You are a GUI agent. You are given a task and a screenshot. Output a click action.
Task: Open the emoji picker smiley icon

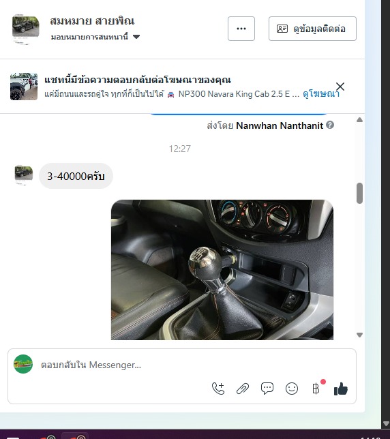click(x=292, y=389)
